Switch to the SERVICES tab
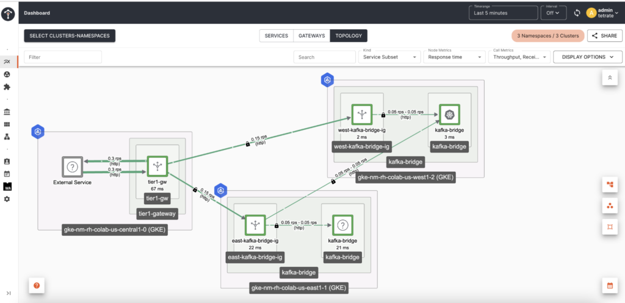Screen dimensions: 625x303 point(276,36)
